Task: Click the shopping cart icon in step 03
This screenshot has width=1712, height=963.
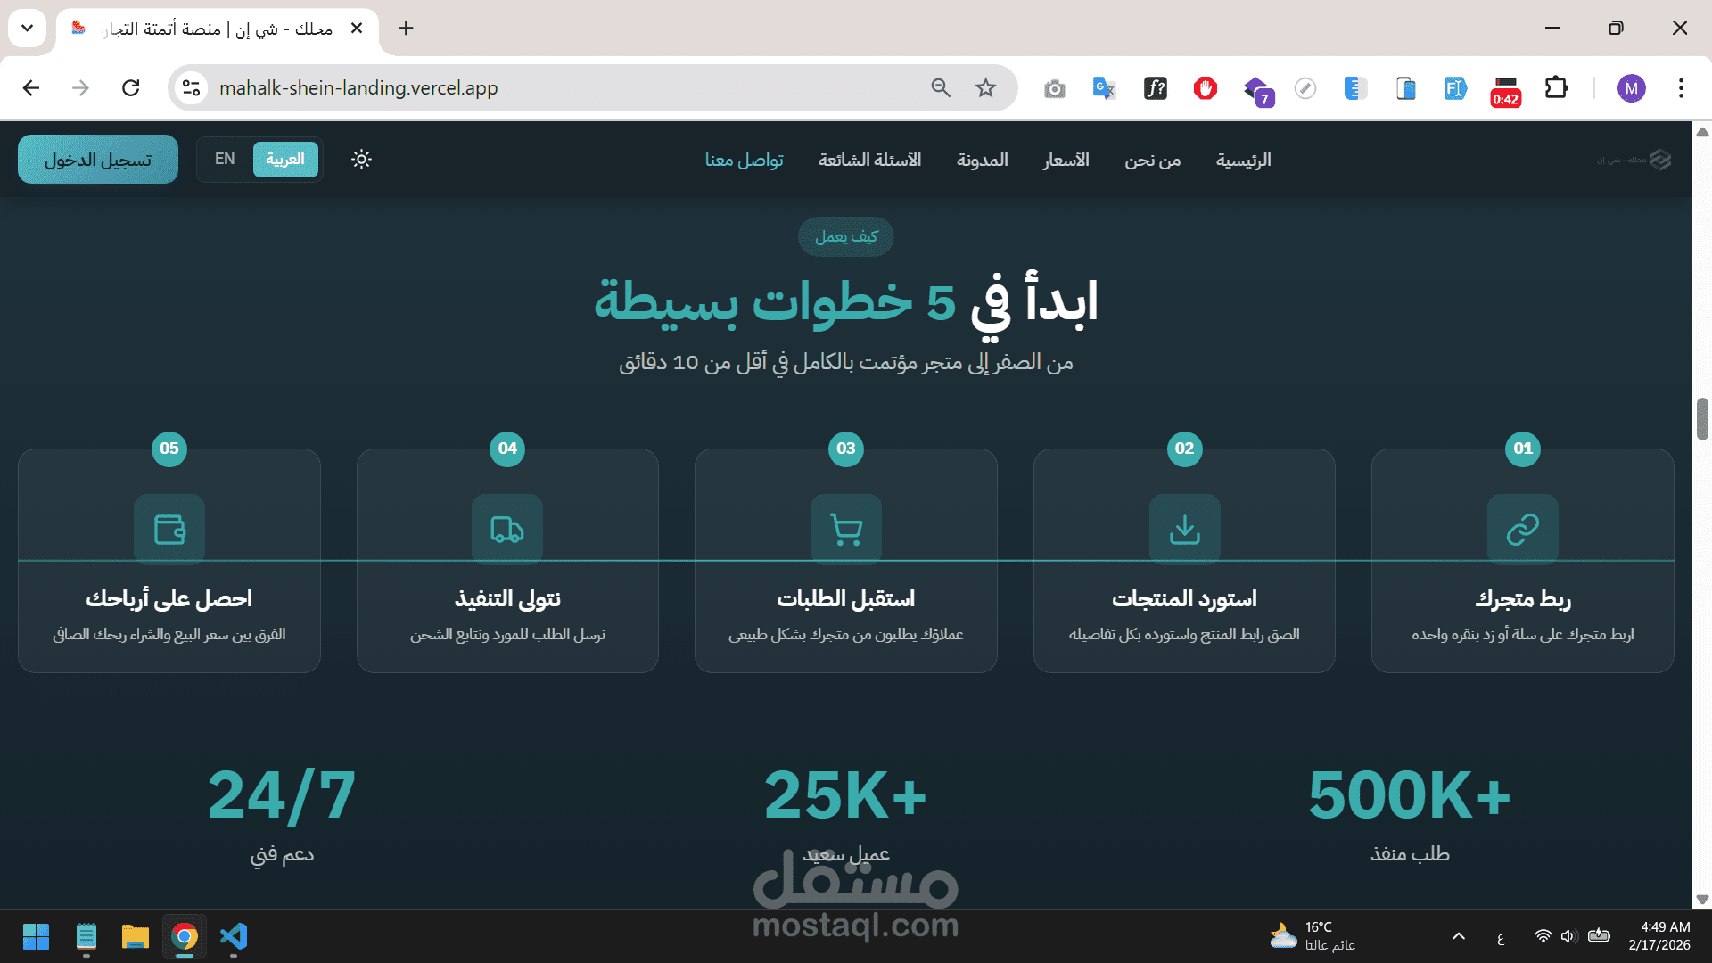Action: pos(845,530)
